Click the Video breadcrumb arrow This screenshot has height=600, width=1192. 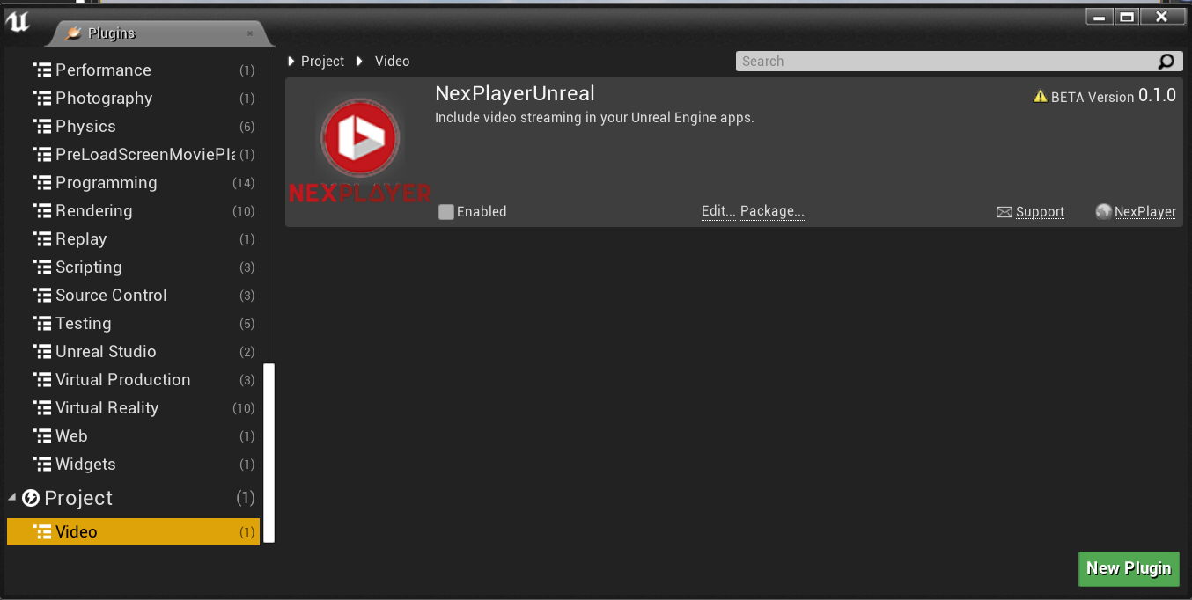tap(360, 62)
